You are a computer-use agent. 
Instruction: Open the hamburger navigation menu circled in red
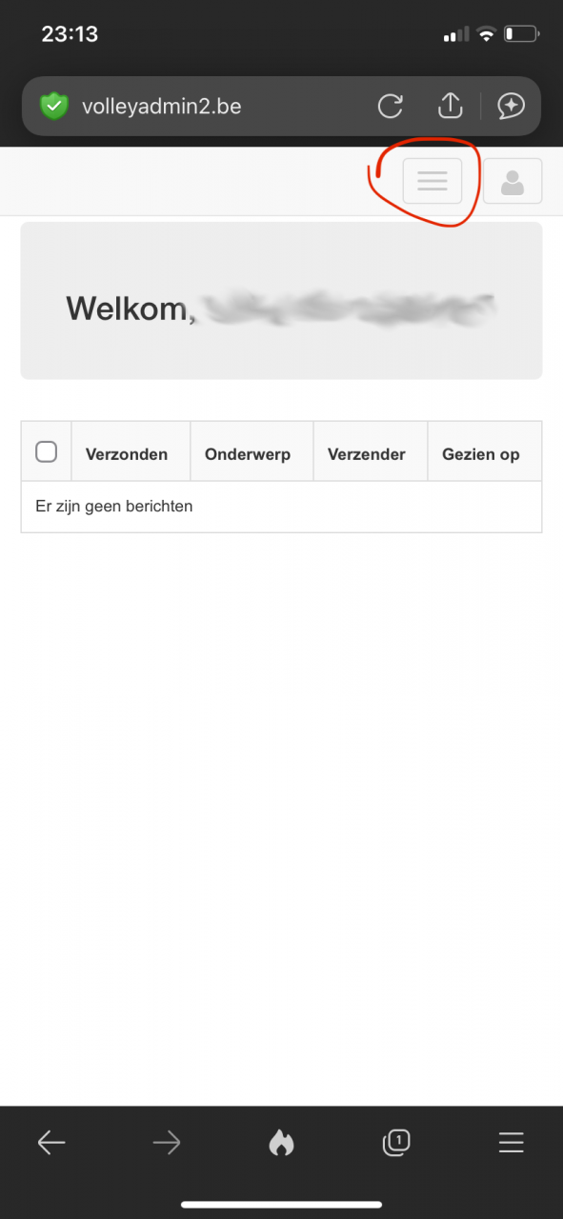click(x=432, y=181)
